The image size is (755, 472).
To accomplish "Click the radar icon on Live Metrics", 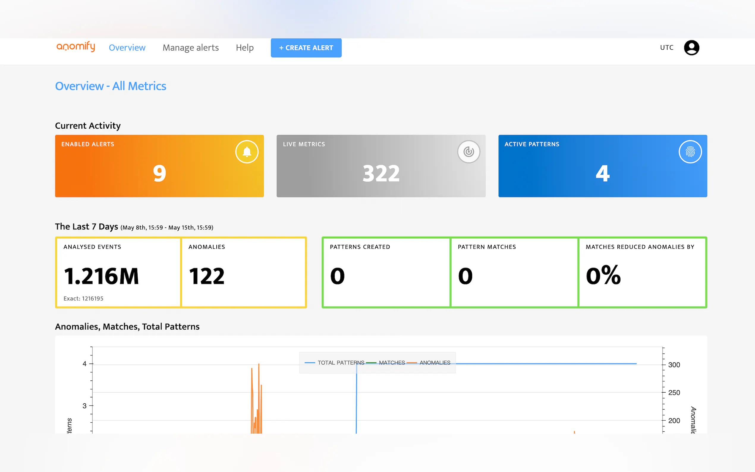I will tap(468, 152).
